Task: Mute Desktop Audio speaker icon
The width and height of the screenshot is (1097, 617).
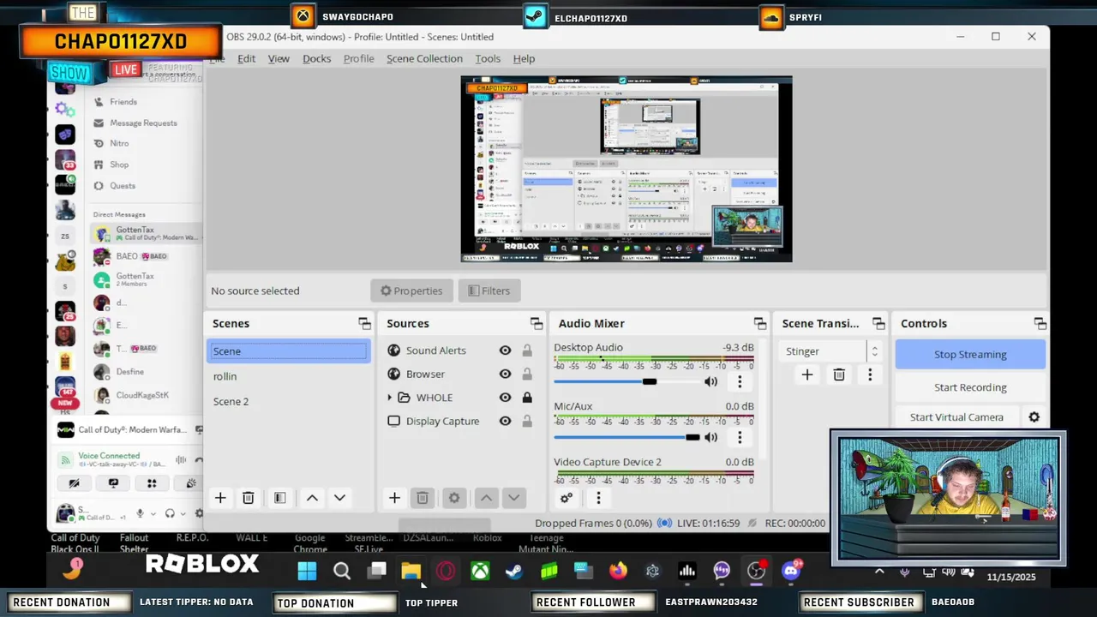Action: [710, 382]
